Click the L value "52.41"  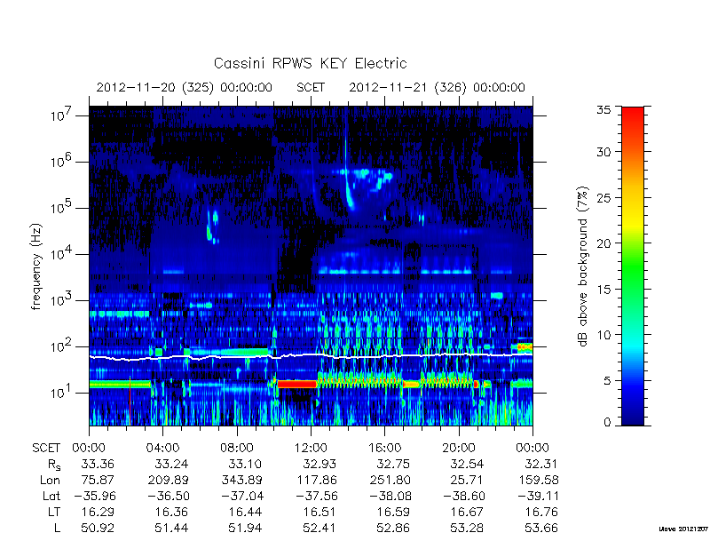(x=319, y=528)
